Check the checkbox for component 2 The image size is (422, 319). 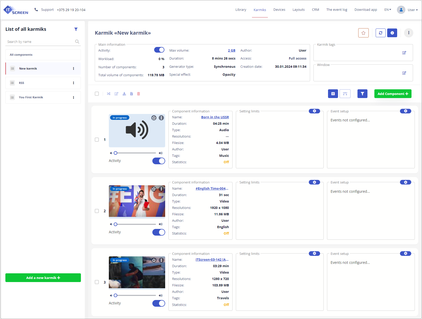[97, 211]
